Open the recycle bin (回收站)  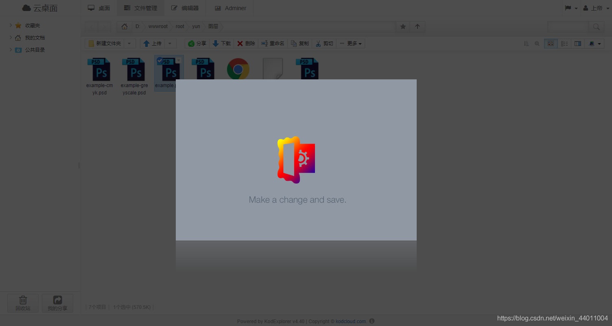pyautogui.click(x=23, y=303)
